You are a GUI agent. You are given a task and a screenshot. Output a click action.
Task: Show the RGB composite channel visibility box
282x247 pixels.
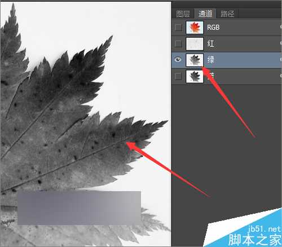click(178, 28)
